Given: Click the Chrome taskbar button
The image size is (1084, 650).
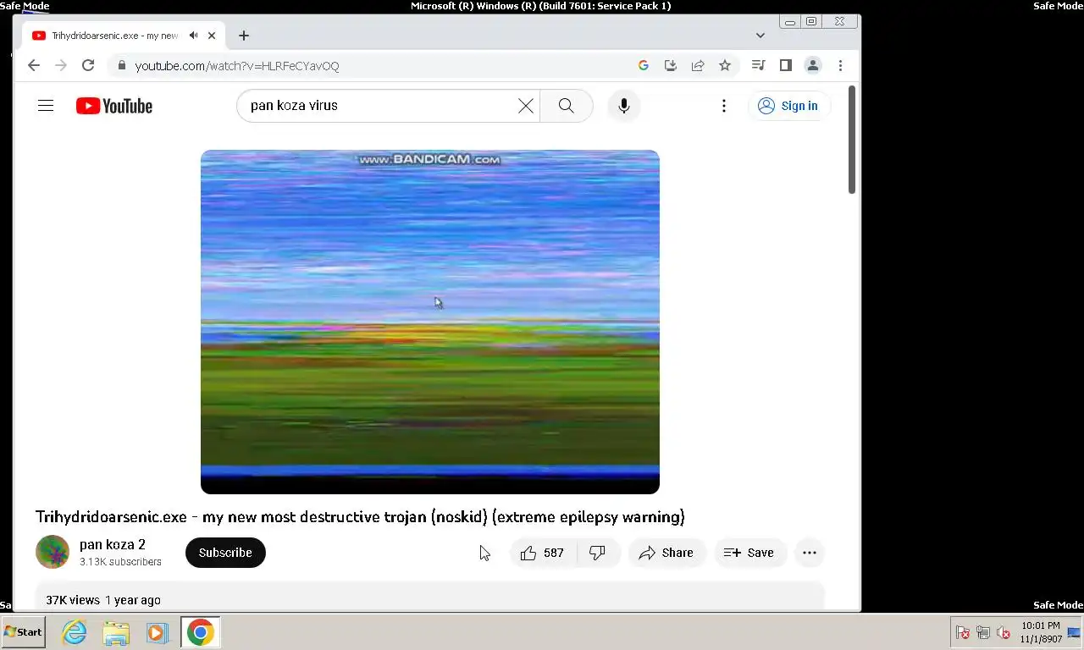Looking at the screenshot, I should tap(201, 632).
